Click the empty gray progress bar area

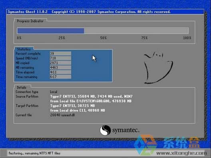(136, 30)
